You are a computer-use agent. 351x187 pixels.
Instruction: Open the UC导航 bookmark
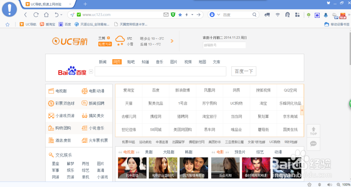pyautogui.click(x=28, y=24)
